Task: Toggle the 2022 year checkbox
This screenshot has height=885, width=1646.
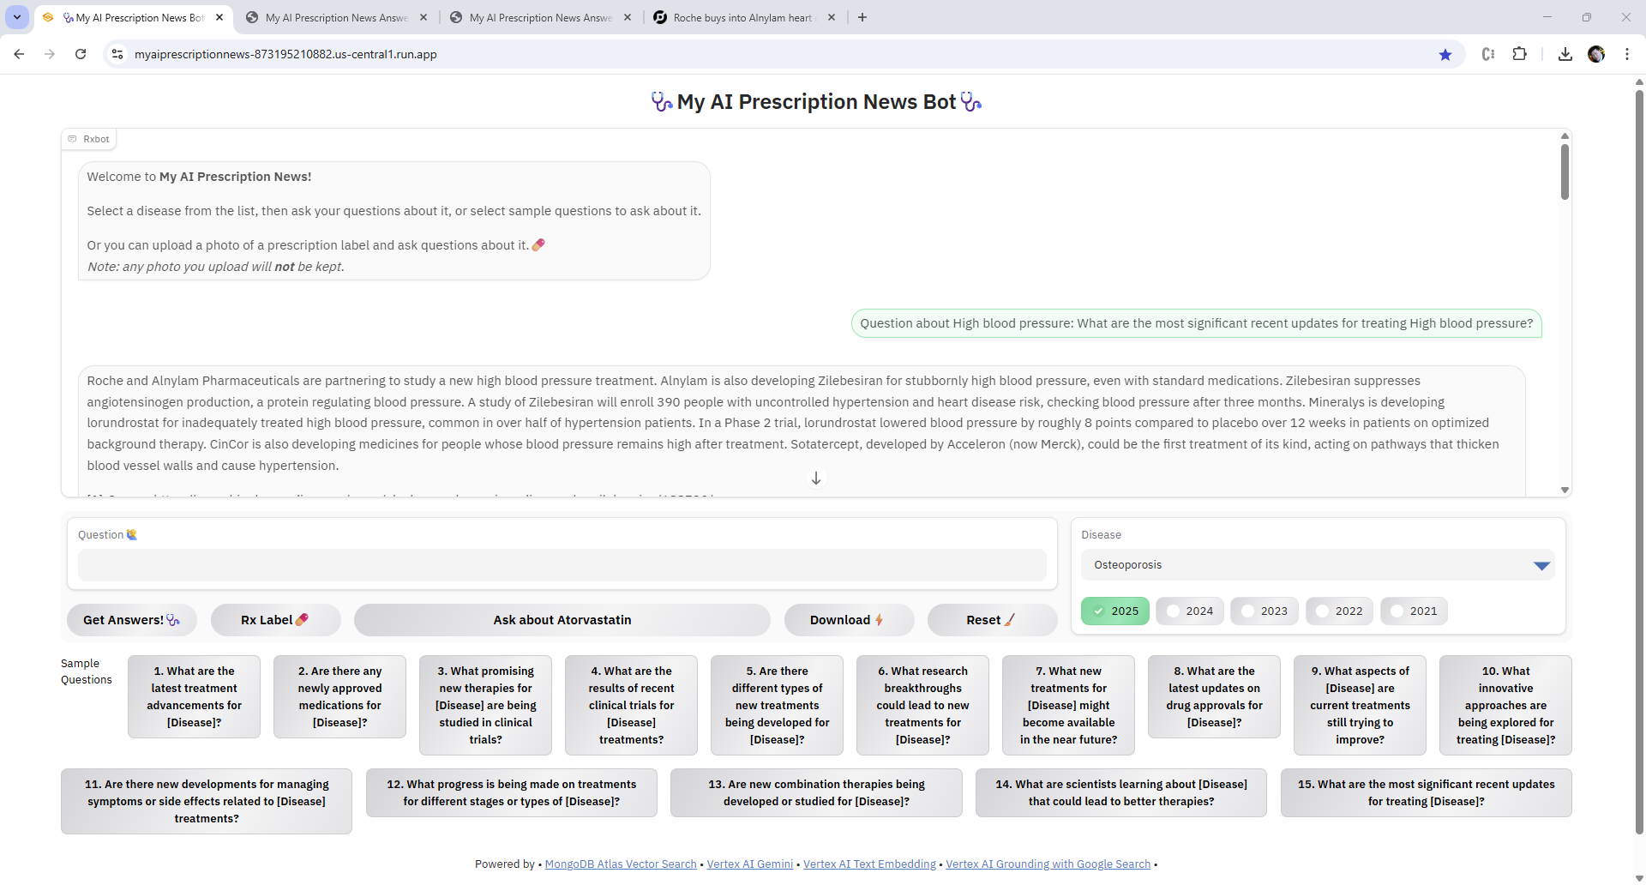Action: 1339,611
